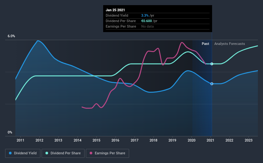Click the 2022 x-axis label
This screenshot has width=263, height=163.
coord(229,140)
